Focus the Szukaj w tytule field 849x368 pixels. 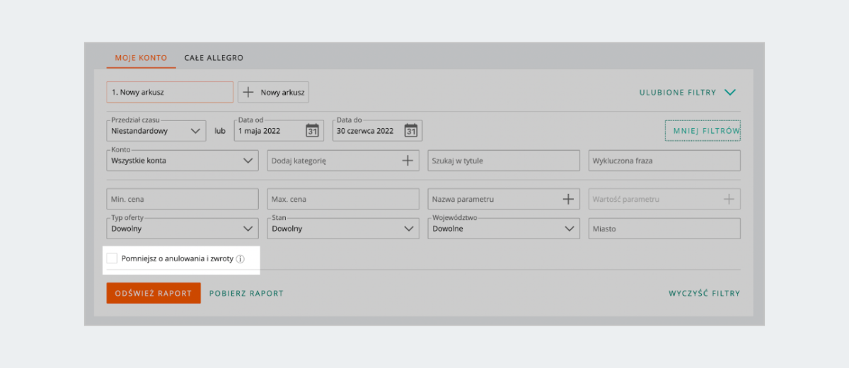(x=503, y=161)
